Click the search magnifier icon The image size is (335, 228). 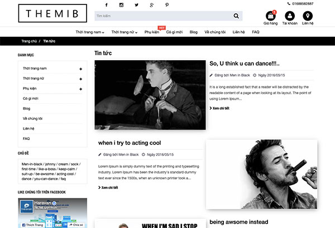[x=236, y=16]
